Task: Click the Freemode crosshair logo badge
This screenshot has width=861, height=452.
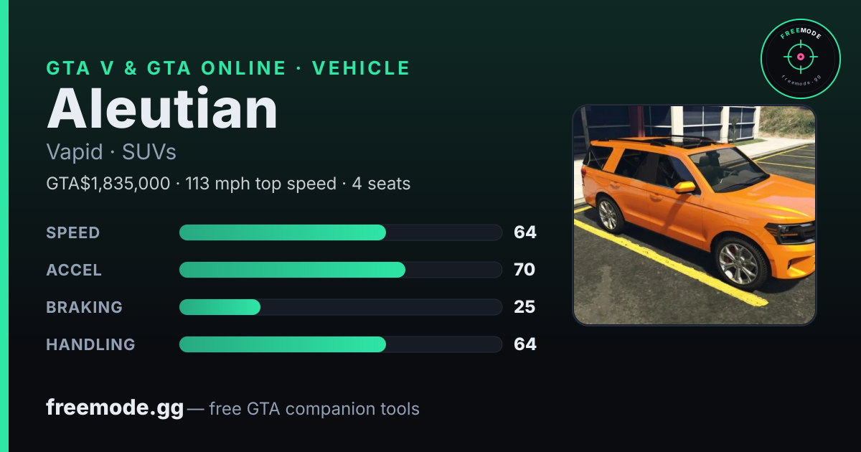Action: click(x=800, y=58)
